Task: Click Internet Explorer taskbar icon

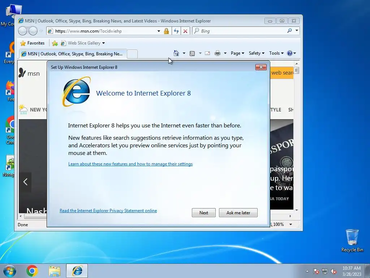Action: [77, 271]
